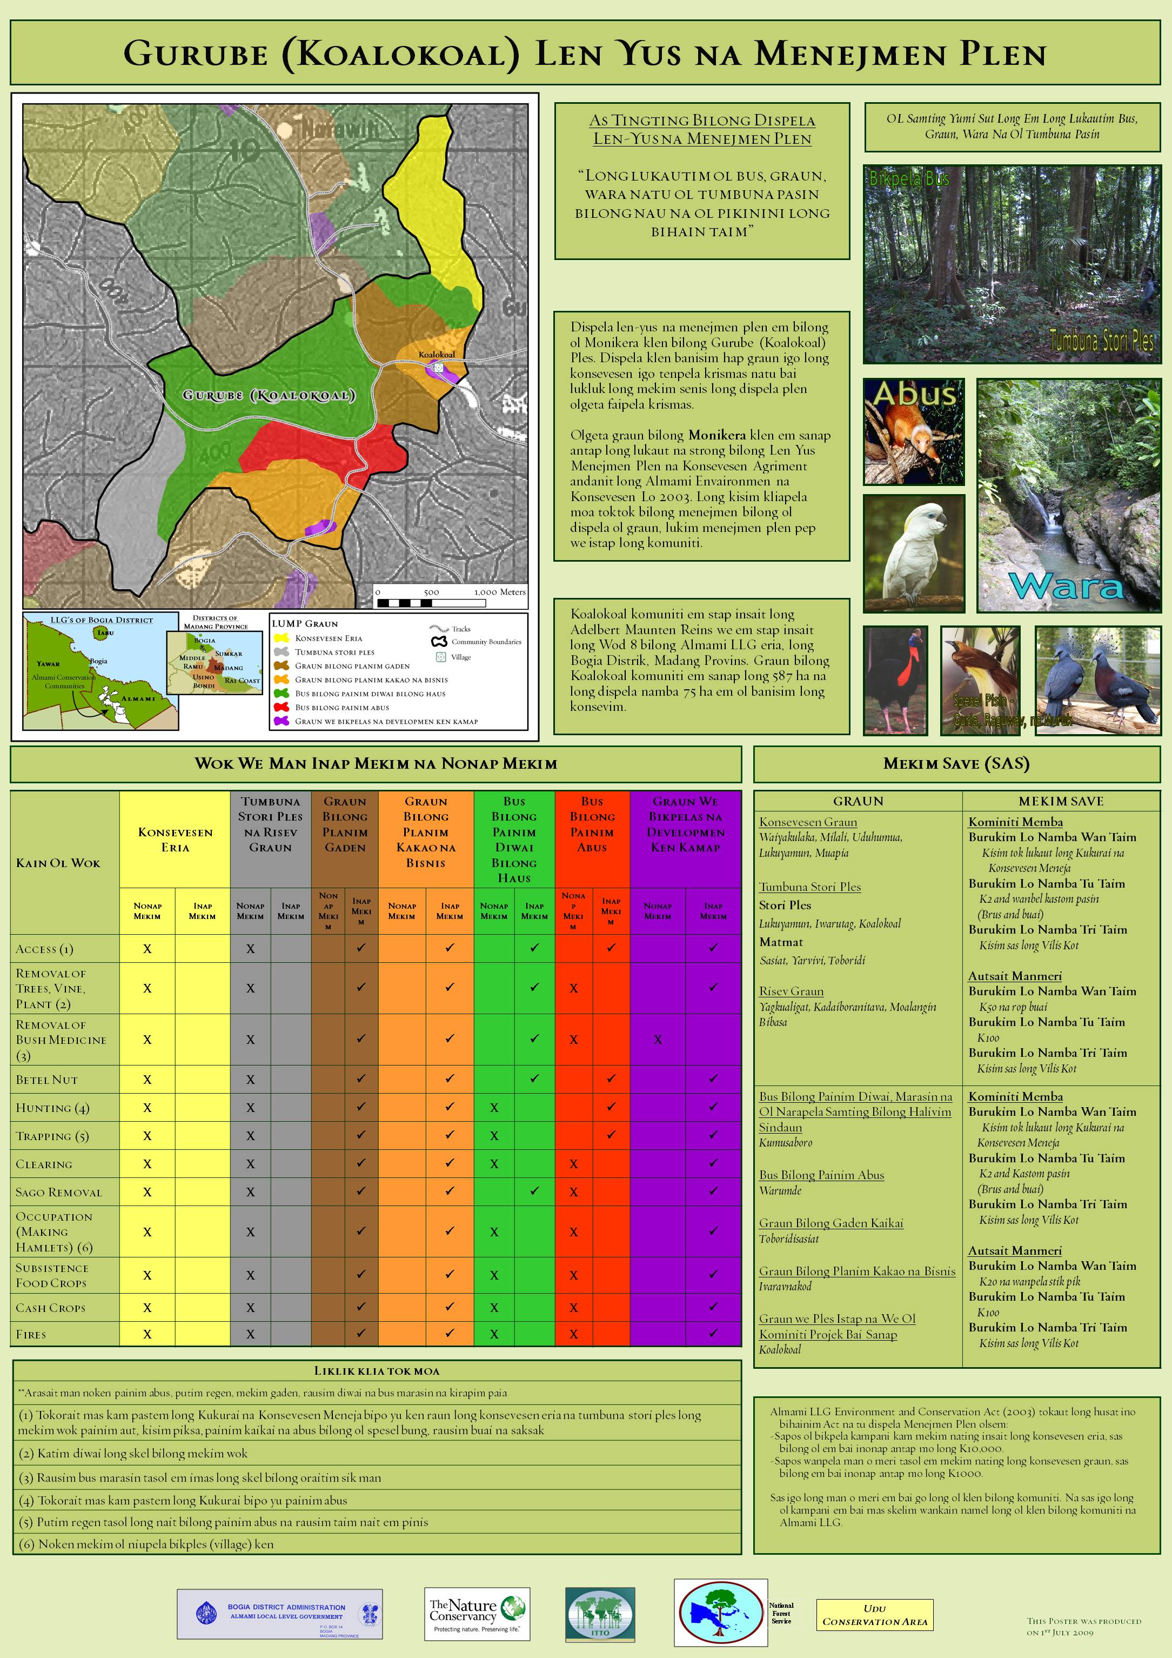Click The Nature Conservancy logo

(x=477, y=1613)
